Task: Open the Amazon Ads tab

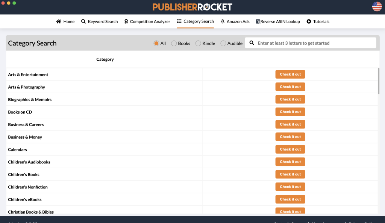Action: tap(238, 22)
